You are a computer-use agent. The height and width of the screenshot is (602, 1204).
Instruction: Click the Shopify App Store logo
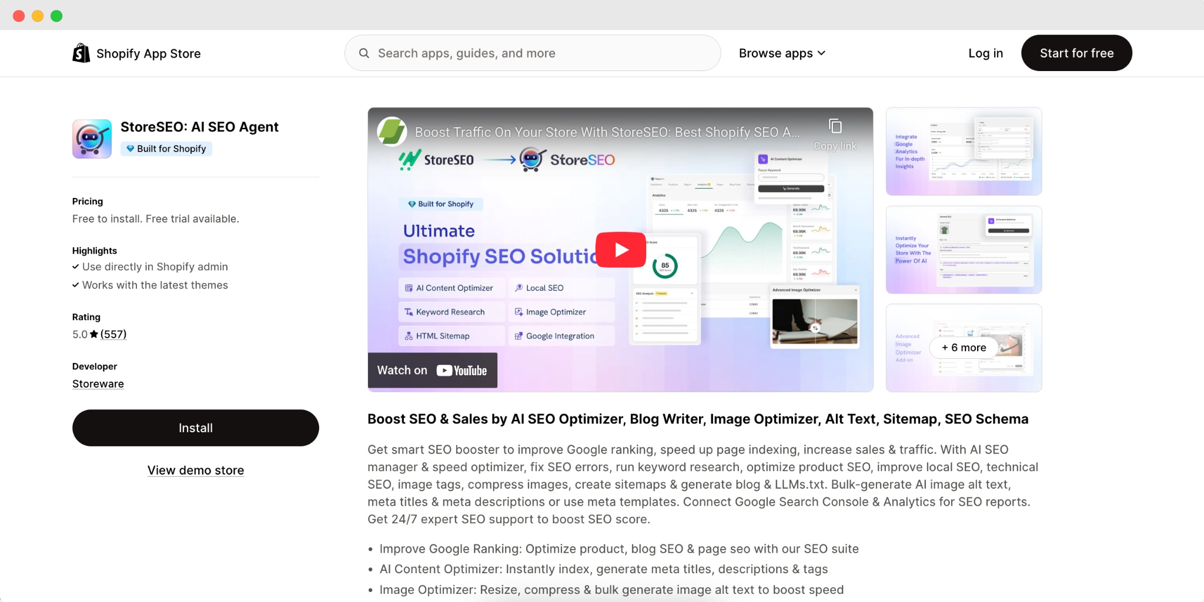click(x=136, y=53)
